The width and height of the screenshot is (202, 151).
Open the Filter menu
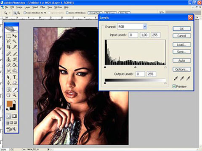(43, 7)
